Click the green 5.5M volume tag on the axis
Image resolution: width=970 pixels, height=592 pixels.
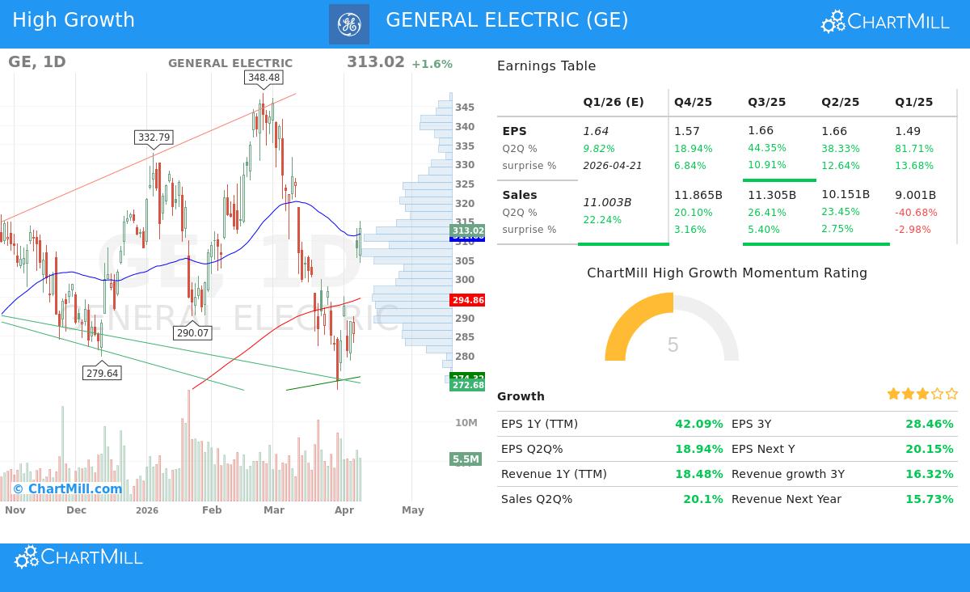(466, 459)
